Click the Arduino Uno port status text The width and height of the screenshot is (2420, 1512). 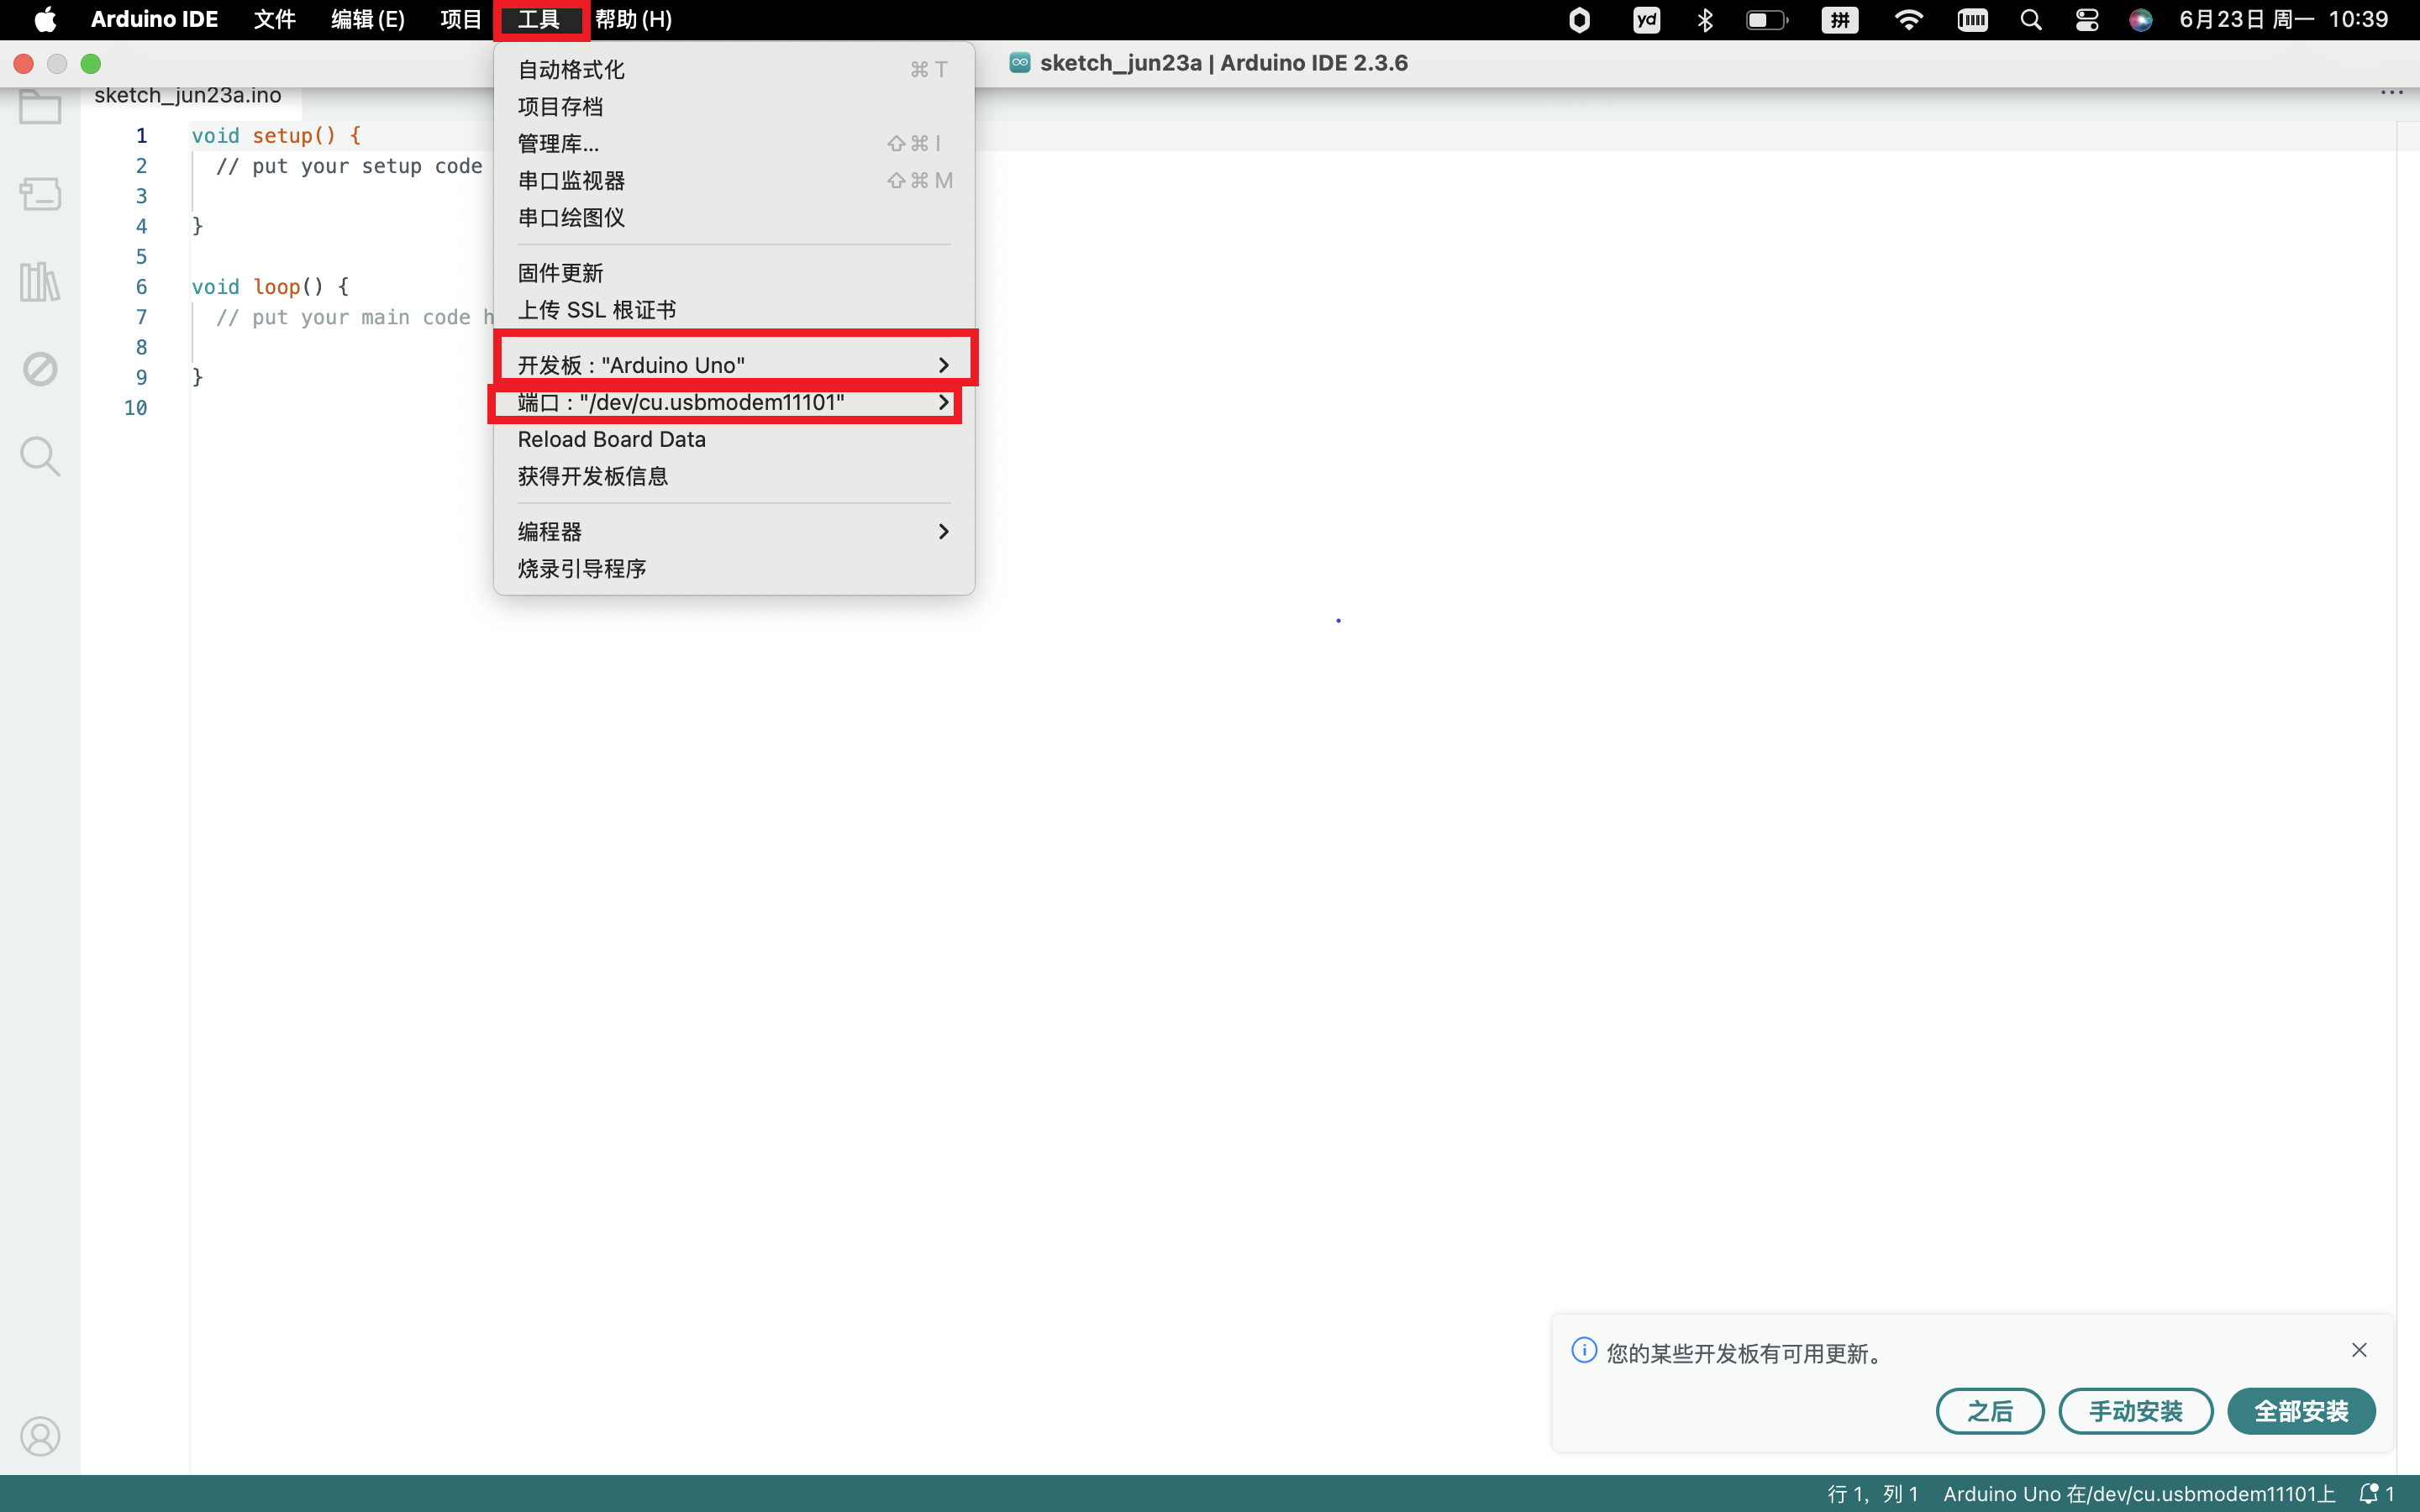(x=2139, y=1493)
